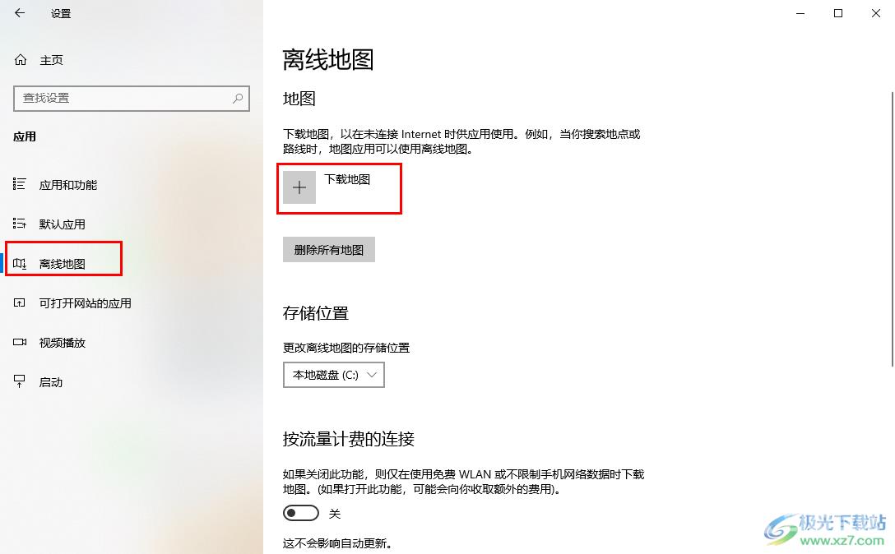Image resolution: width=895 pixels, height=554 pixels.
Task: Click the Offline maps (离线地图) map icon
Action: tap(20, 263)
